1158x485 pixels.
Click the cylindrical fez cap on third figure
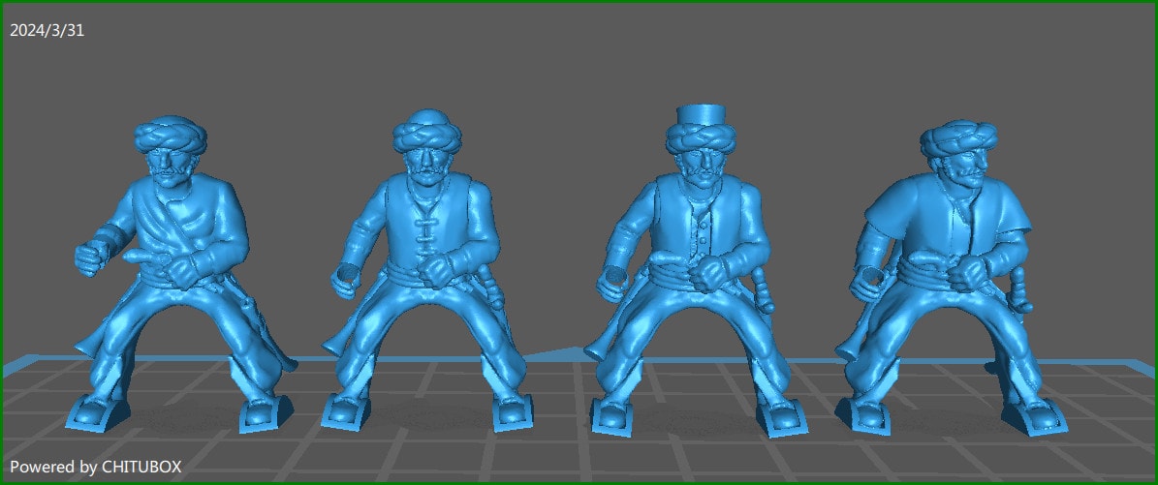[700, 117]
